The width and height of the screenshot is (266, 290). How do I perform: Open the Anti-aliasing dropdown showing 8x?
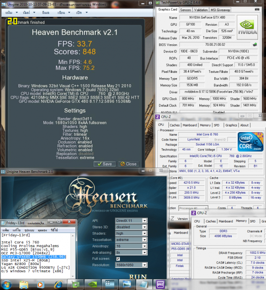(x=131, y=253)
